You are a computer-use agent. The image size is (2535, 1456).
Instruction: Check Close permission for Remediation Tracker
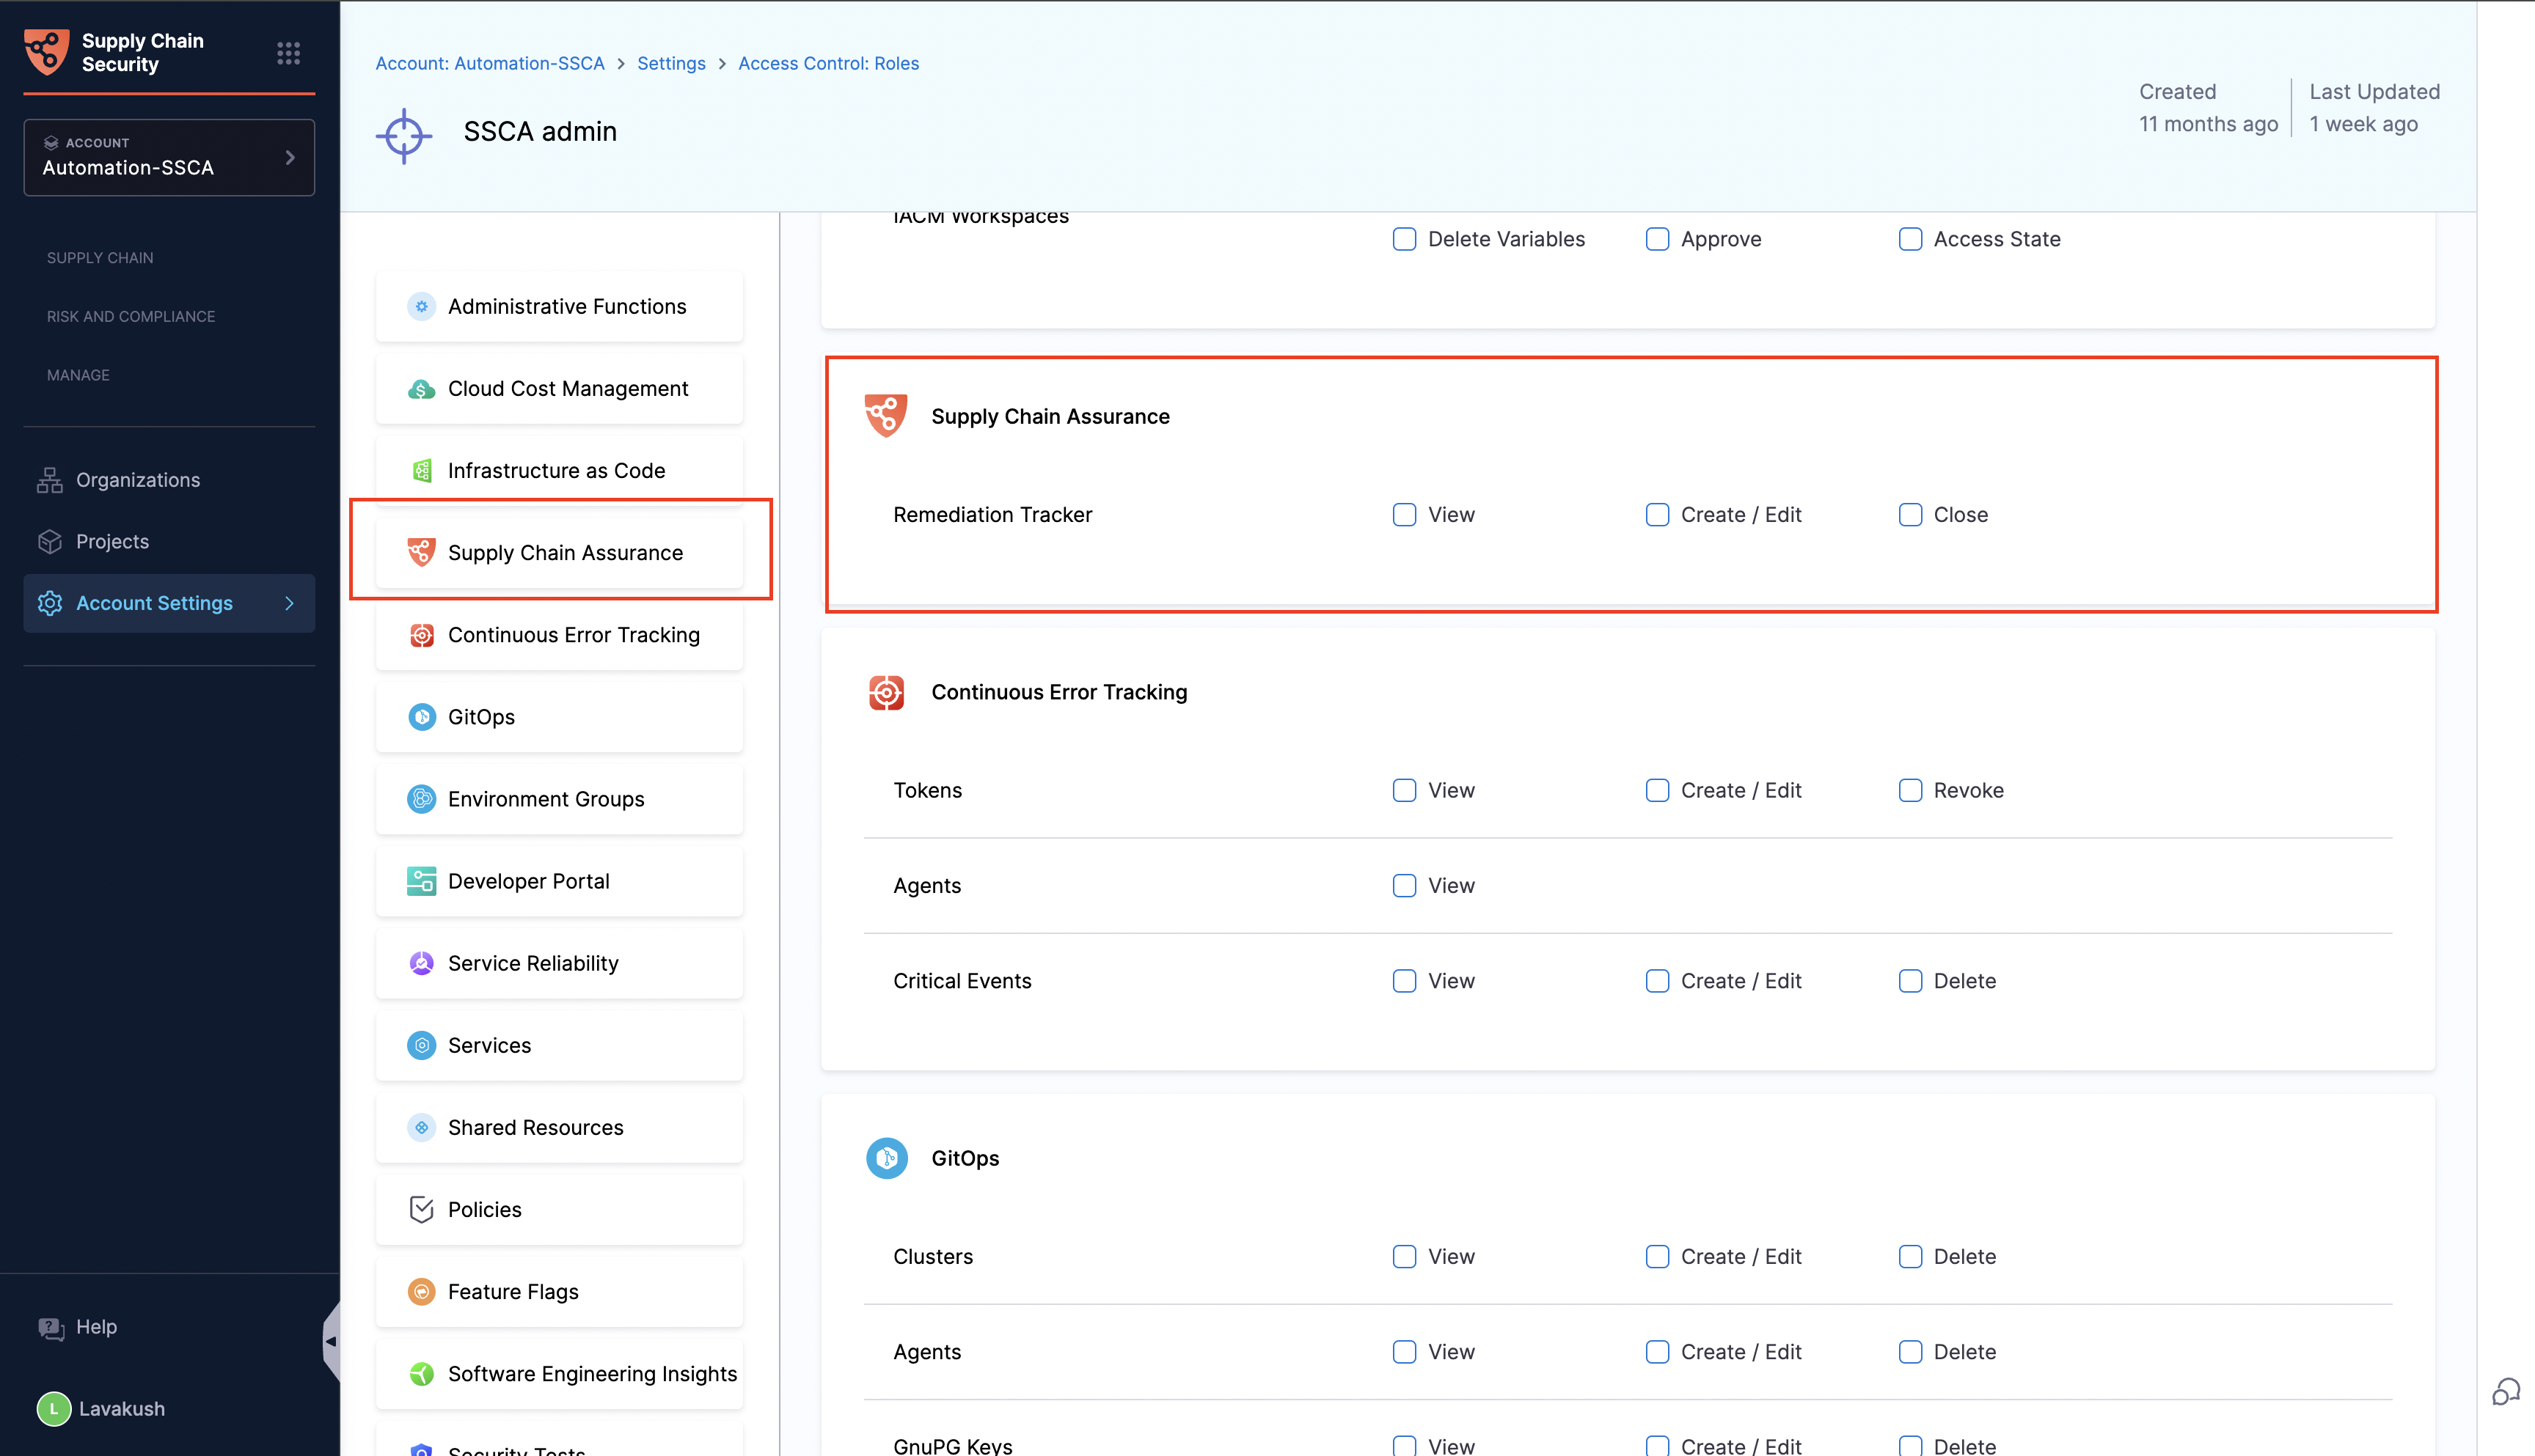pyautogui.click(x=1910, y=515)
